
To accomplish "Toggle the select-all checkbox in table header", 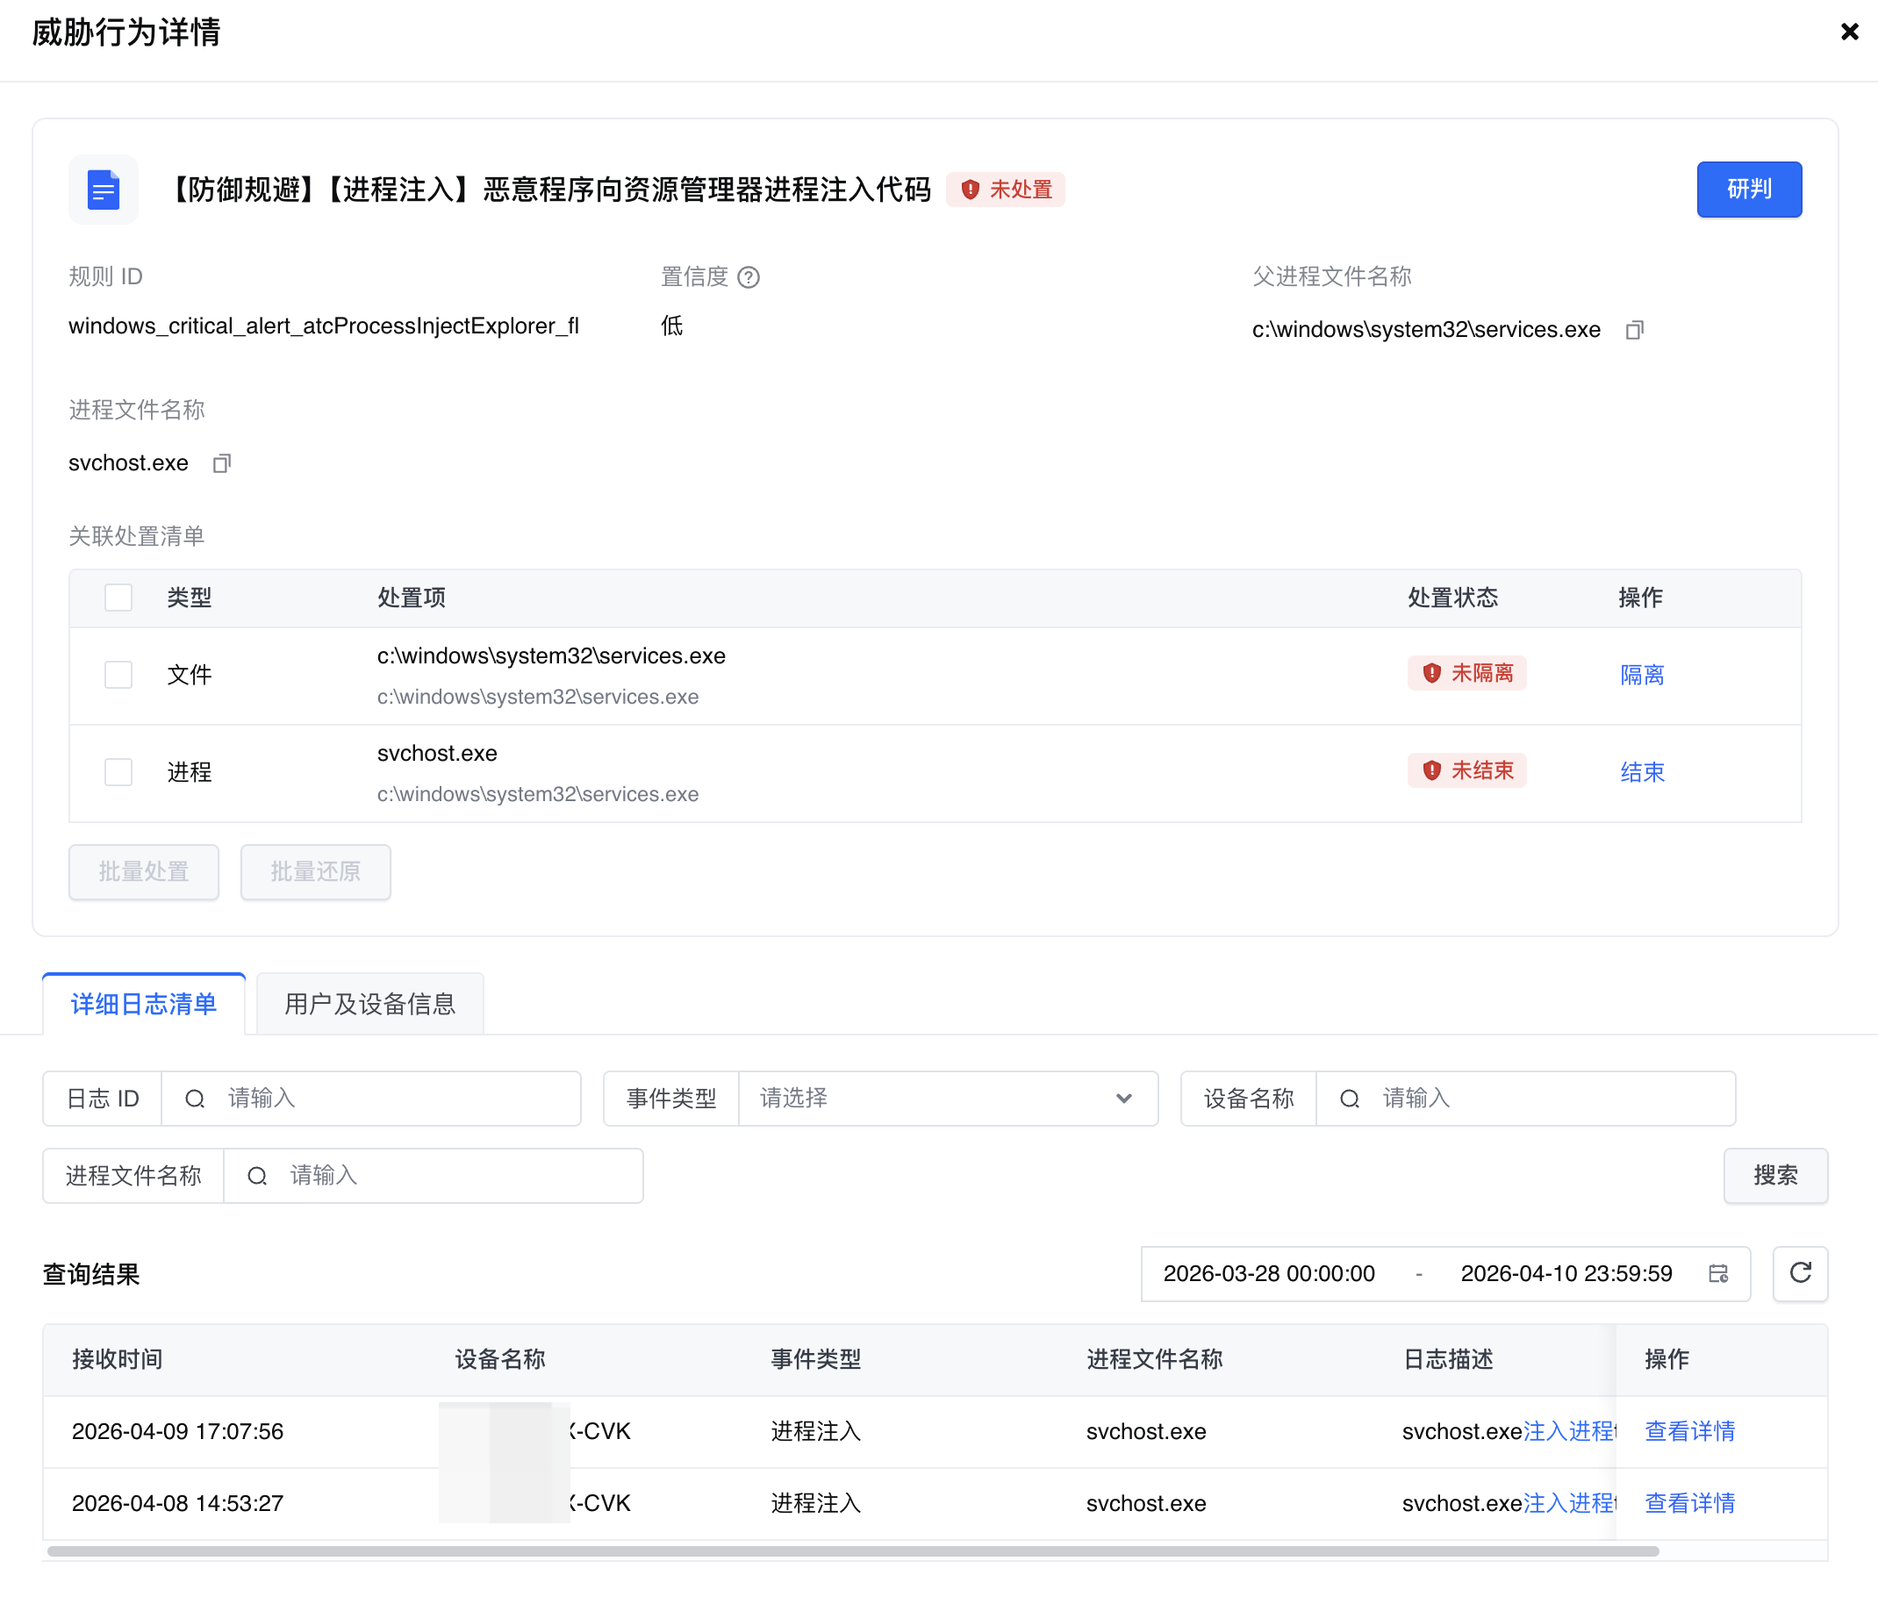I will [118, 598].
